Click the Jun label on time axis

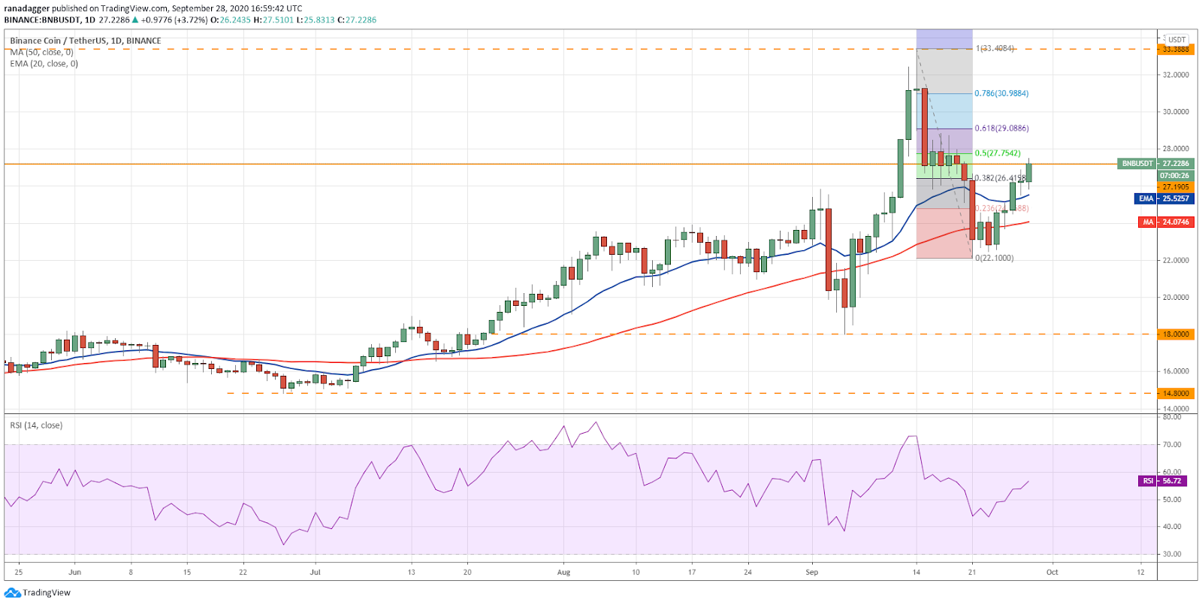click(74, 572)
